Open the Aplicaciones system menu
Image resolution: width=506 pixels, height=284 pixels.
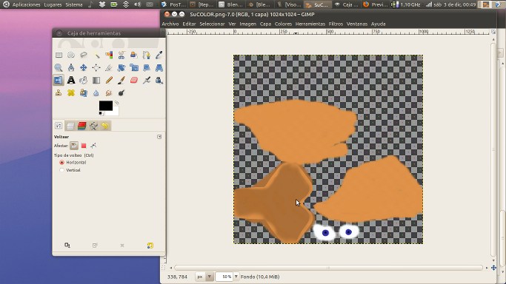point(26,4)
